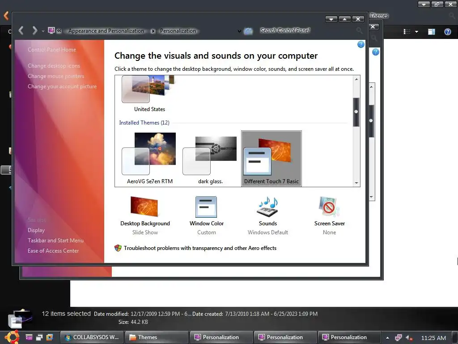The height and width of the screenshot is (344, 458).
Task: Click the Windows Default label under Sounds
Action: click(x=267, y=232)
